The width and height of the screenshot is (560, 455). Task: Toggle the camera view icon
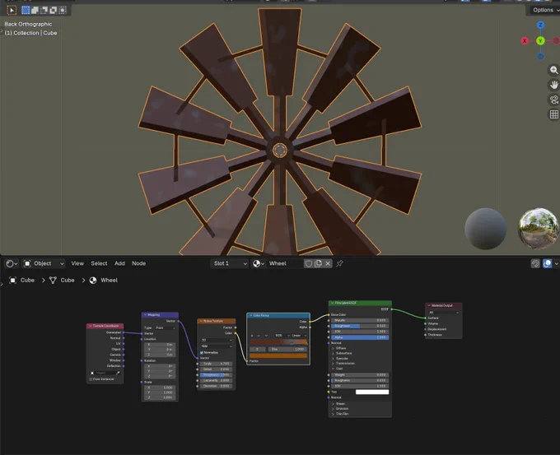click(554, 100)
